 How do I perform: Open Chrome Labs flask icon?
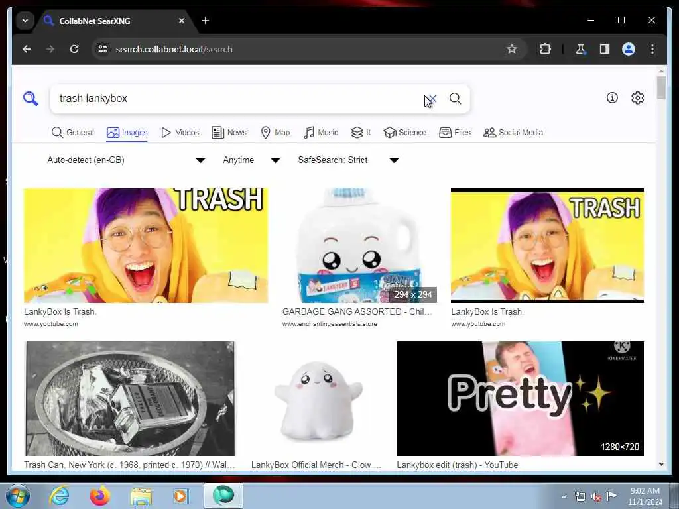click(580, 49)
